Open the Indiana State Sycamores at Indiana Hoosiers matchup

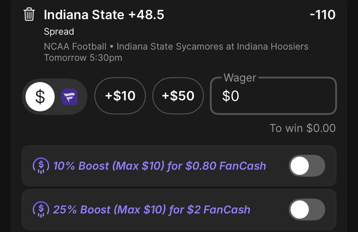pyautogui.click(x=212, y=47)
